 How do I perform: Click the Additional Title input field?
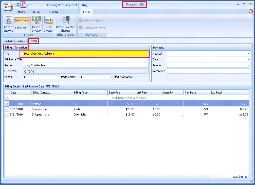pyautogui.click(x=86, y=60)
